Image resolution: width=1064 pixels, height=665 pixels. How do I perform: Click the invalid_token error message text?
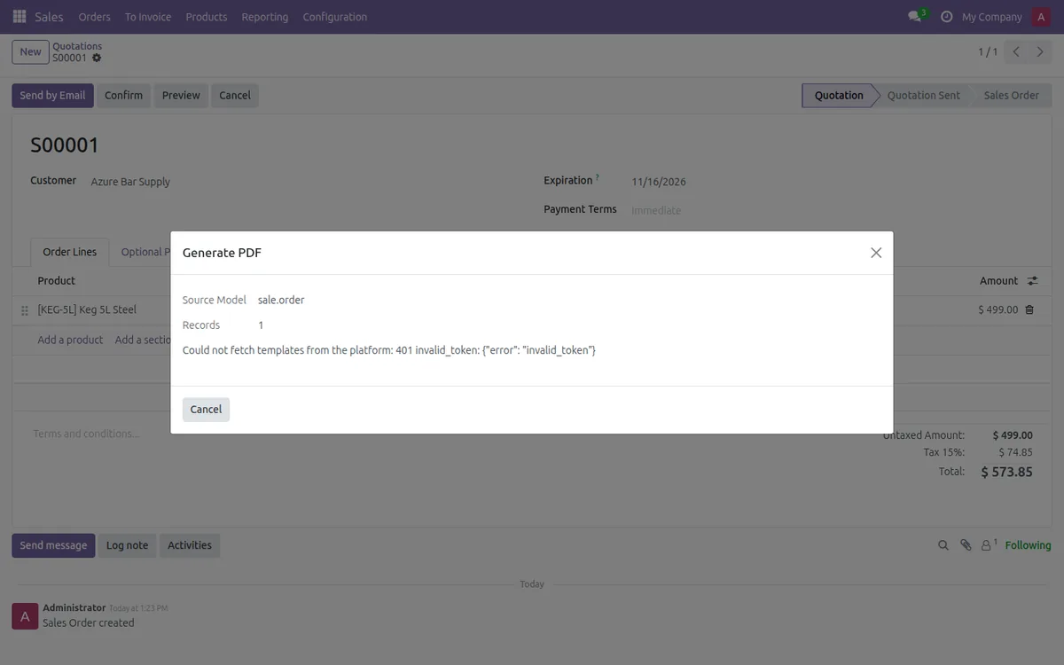389,350
